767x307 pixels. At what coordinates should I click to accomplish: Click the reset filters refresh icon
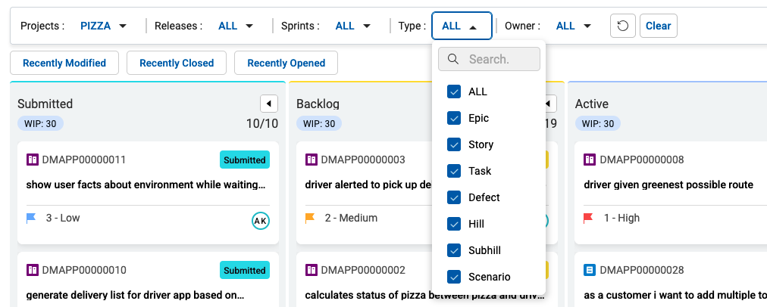[623, 26]
